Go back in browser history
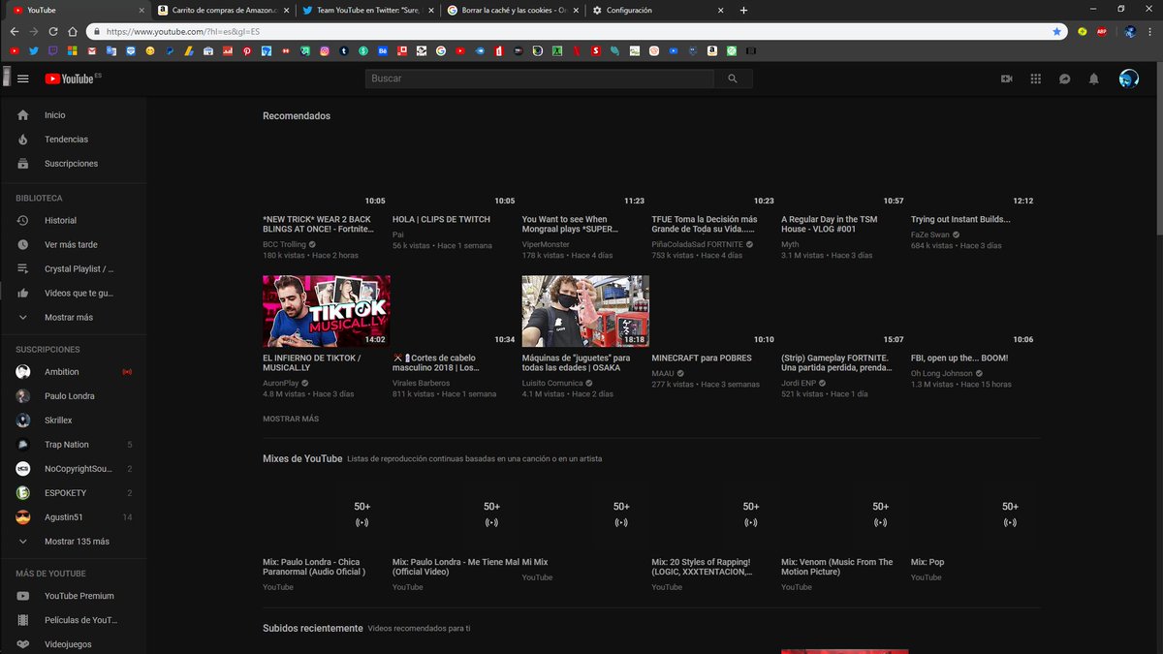This screenshot has width=1163, height=654. pos(14,31)
